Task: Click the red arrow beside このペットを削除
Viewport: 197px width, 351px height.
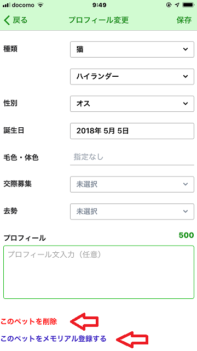Action: point(84,321)
